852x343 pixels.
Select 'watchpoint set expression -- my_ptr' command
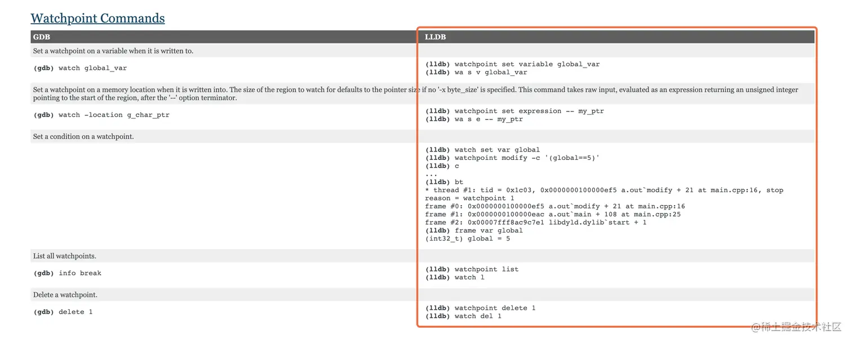tap(514, 111)
